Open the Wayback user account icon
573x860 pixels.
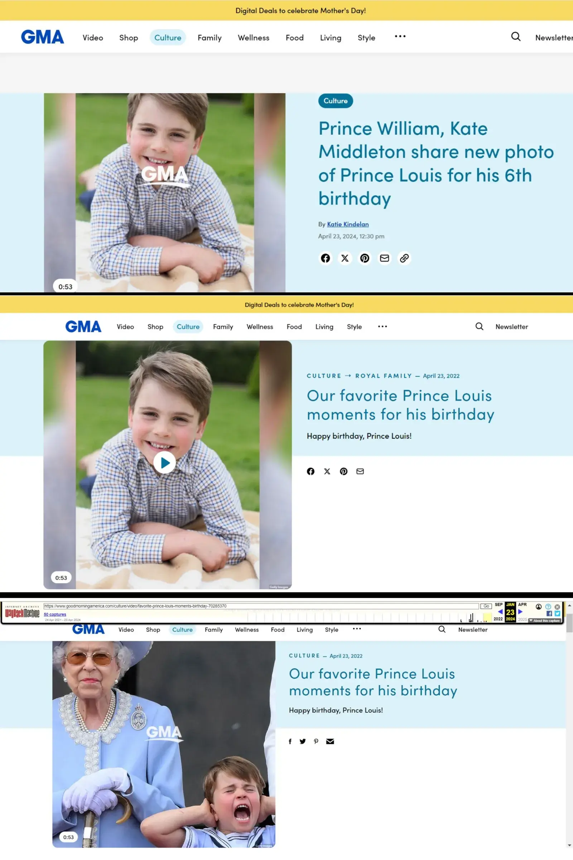[538, 607]
